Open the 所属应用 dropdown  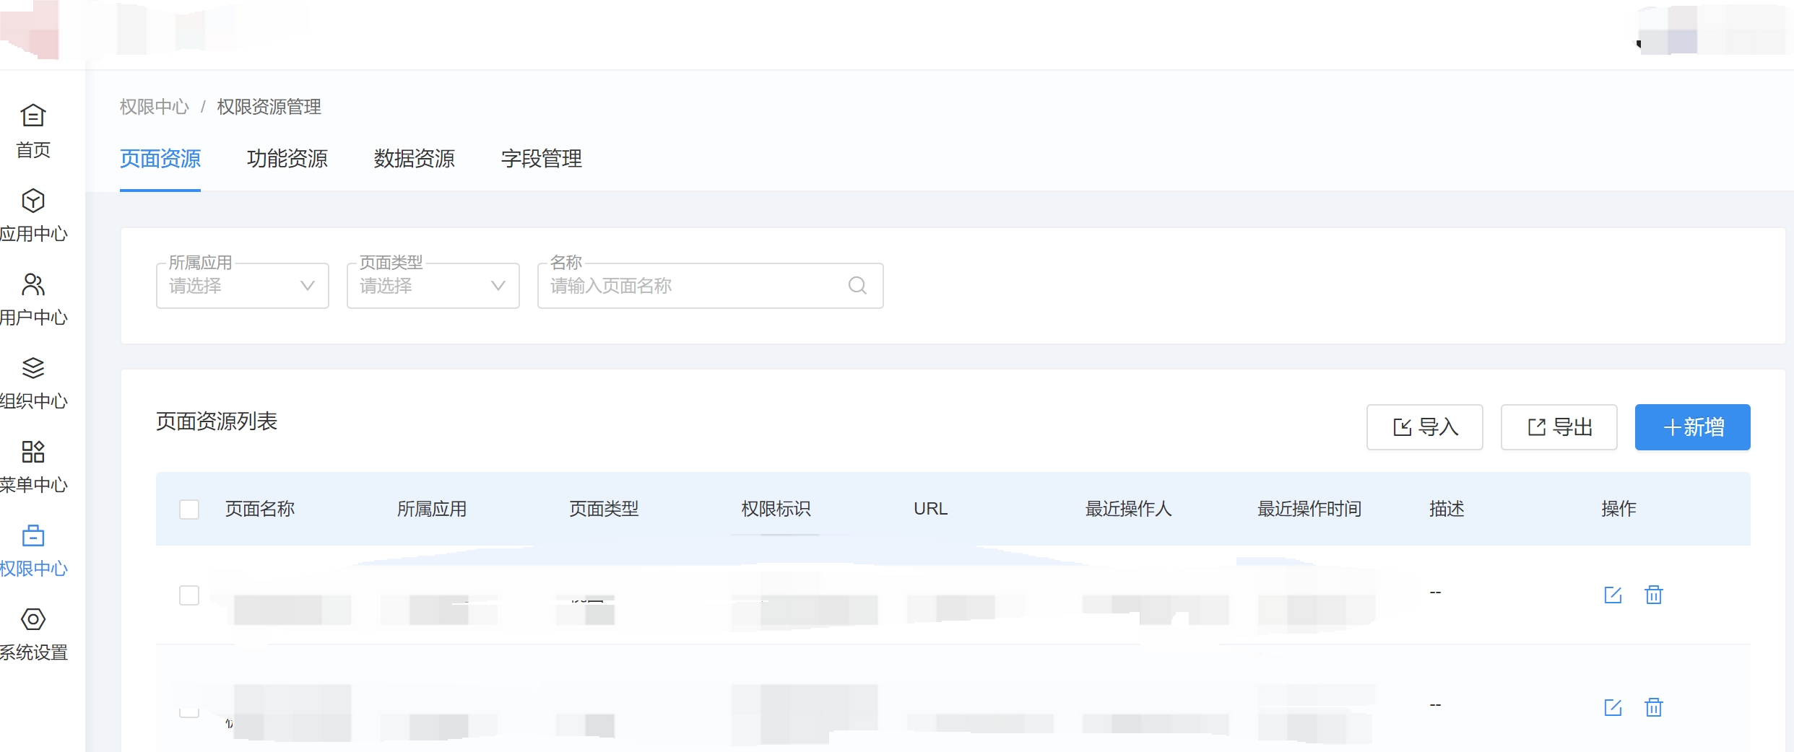tap(243, 286)
